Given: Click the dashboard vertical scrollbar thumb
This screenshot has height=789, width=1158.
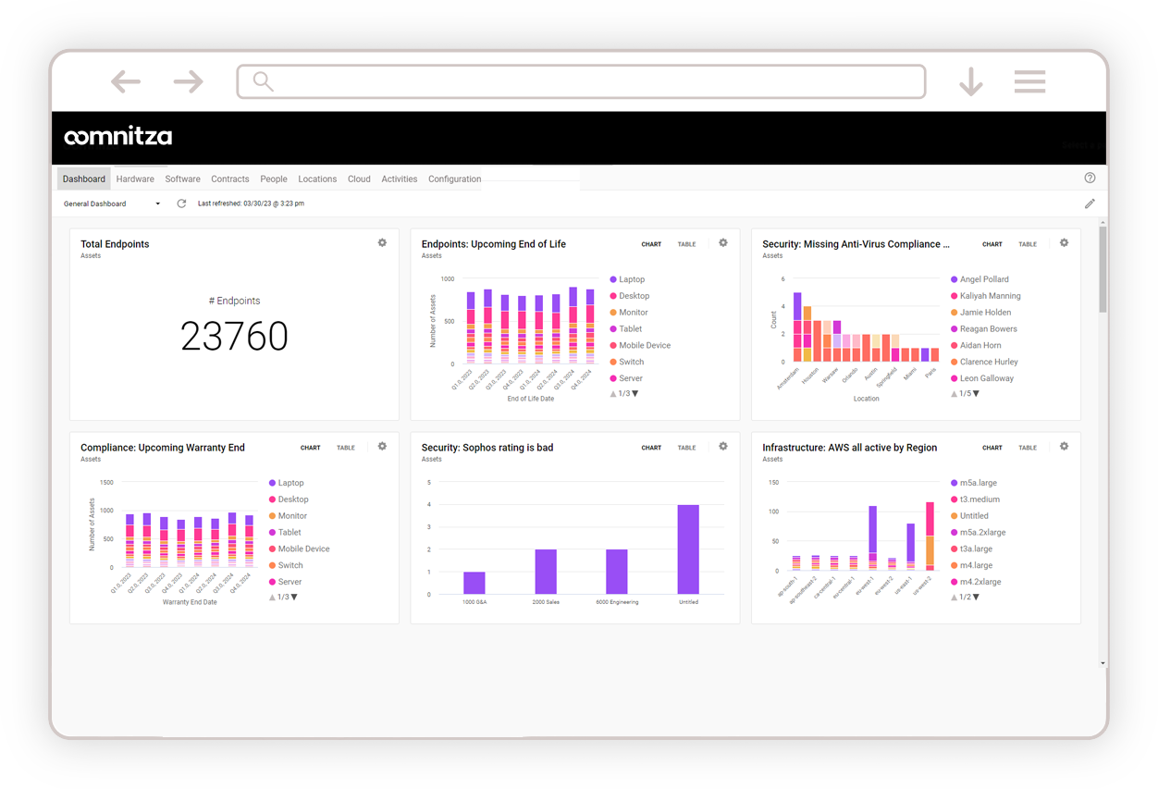Looking at the screenshot, I should 1103,270.
